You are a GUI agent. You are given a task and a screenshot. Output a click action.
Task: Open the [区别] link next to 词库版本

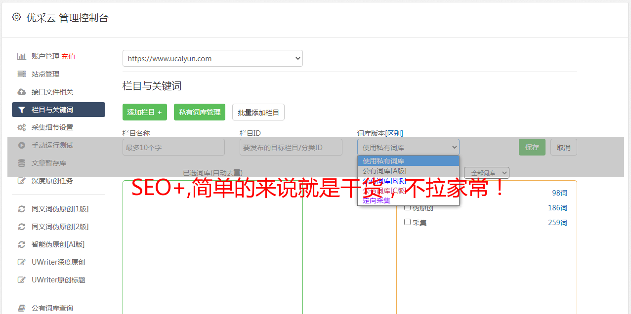[394, 133]
